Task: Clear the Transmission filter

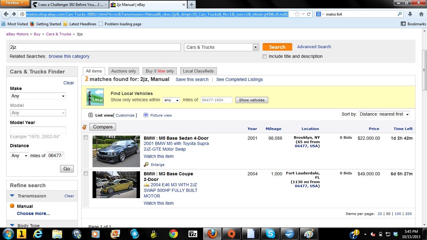Action: [69, 196]
